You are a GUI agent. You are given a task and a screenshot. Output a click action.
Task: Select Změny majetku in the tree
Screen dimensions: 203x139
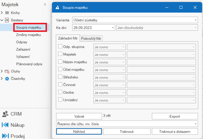28,35
